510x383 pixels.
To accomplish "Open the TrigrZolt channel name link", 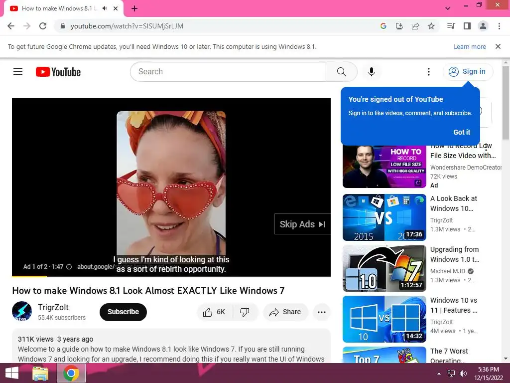I will [53, 307].
